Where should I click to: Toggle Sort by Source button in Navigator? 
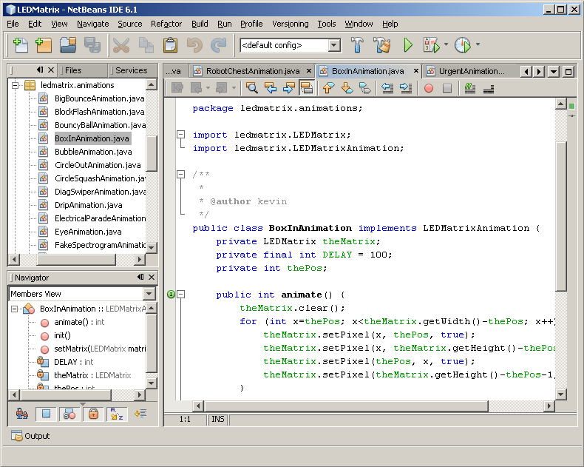pyautogui.click(x=140, y=414)
